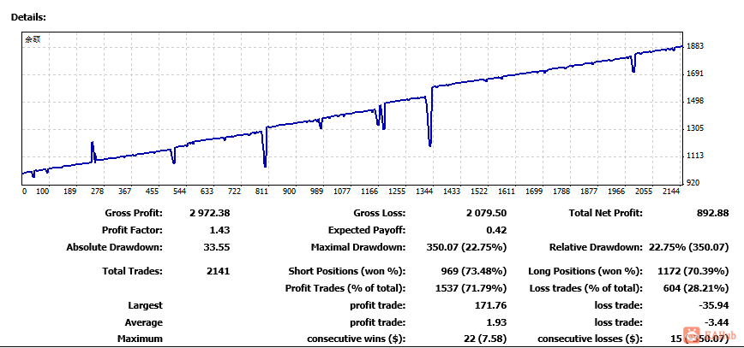Click average profit trade value 1.93
The image size is (744, 348).
click(498, 323)
